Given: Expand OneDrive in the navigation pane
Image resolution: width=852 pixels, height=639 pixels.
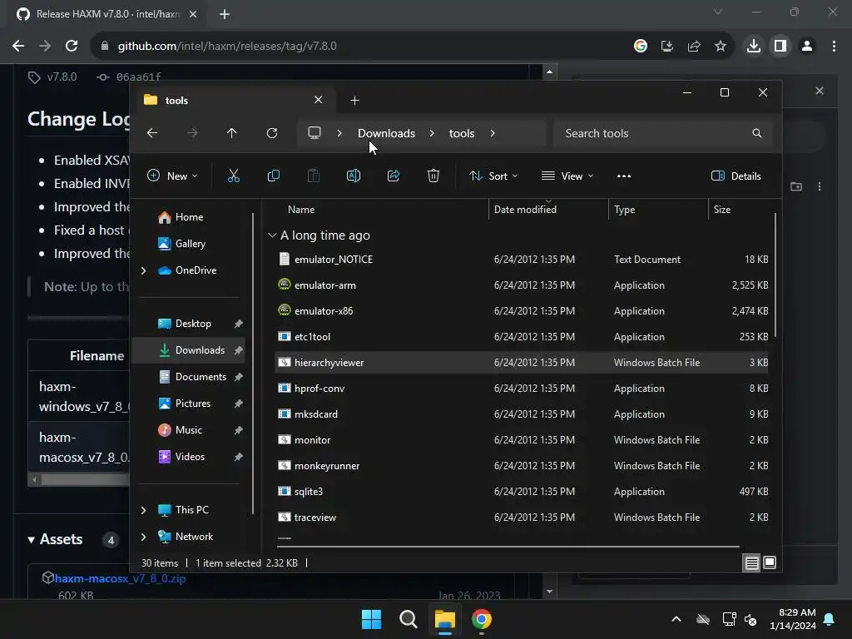Looking at the screenshot, I should click(143, 270).
